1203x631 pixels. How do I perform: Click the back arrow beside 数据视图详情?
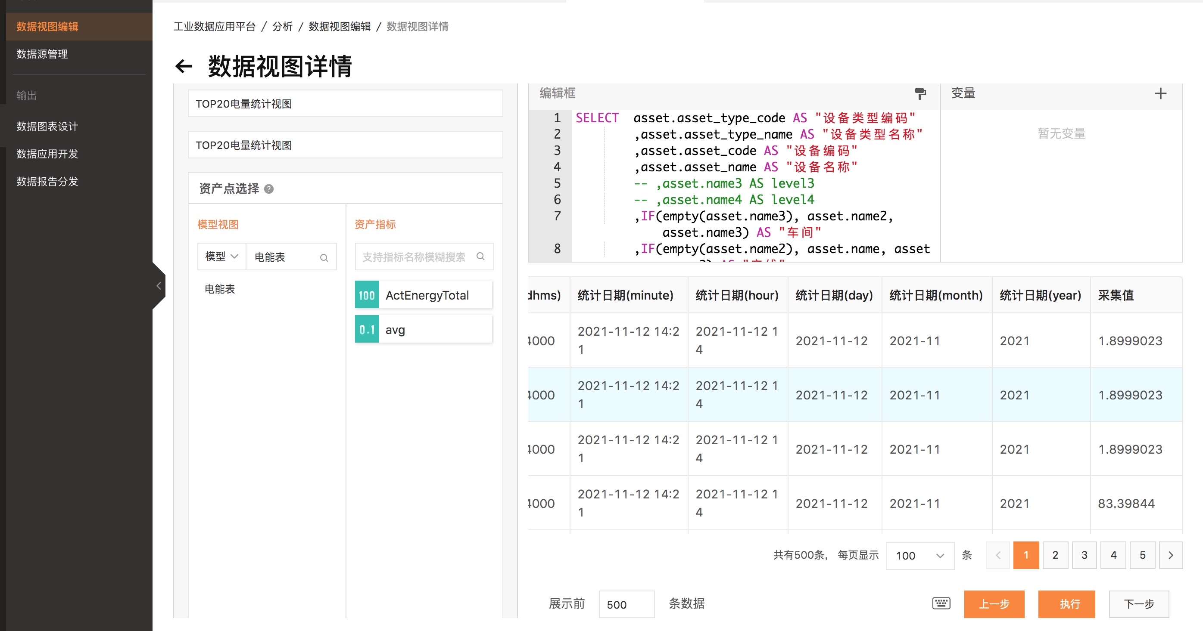[184, 66]
